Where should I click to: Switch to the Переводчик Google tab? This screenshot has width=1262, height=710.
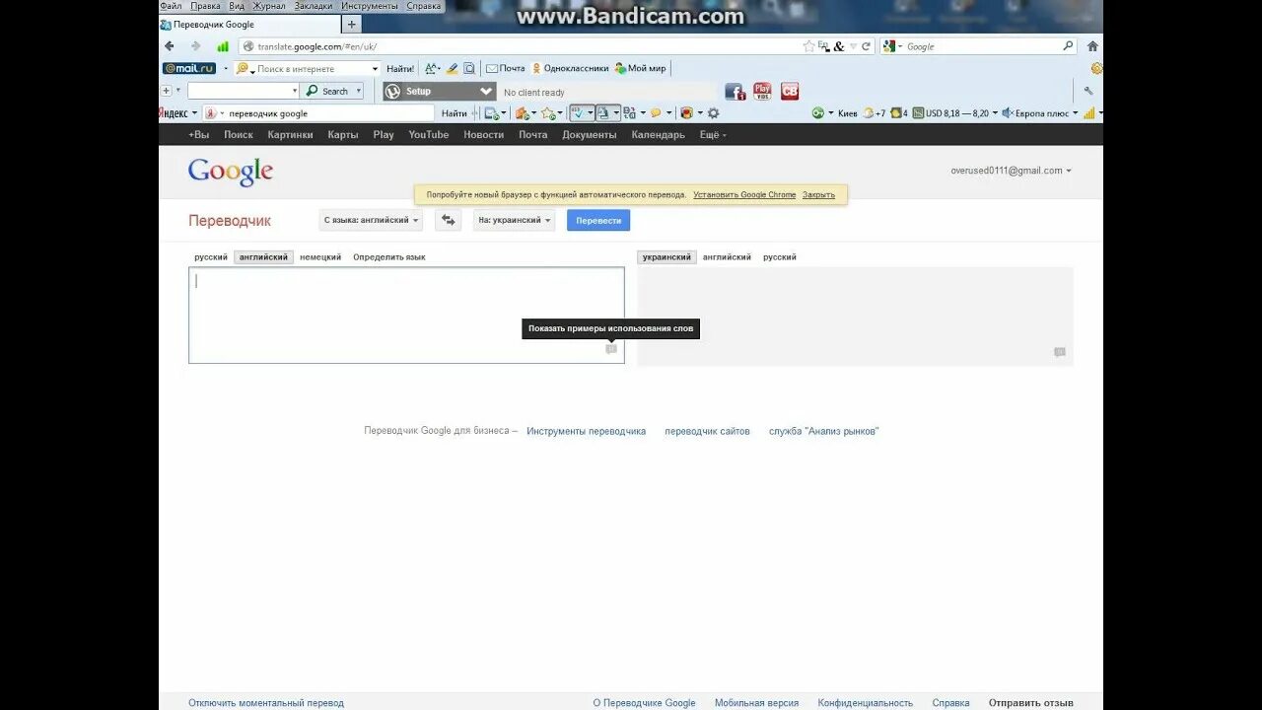(248, 25)
